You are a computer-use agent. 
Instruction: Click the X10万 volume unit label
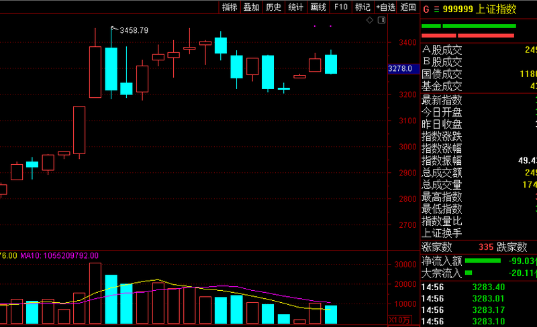(x=399, y=319)
